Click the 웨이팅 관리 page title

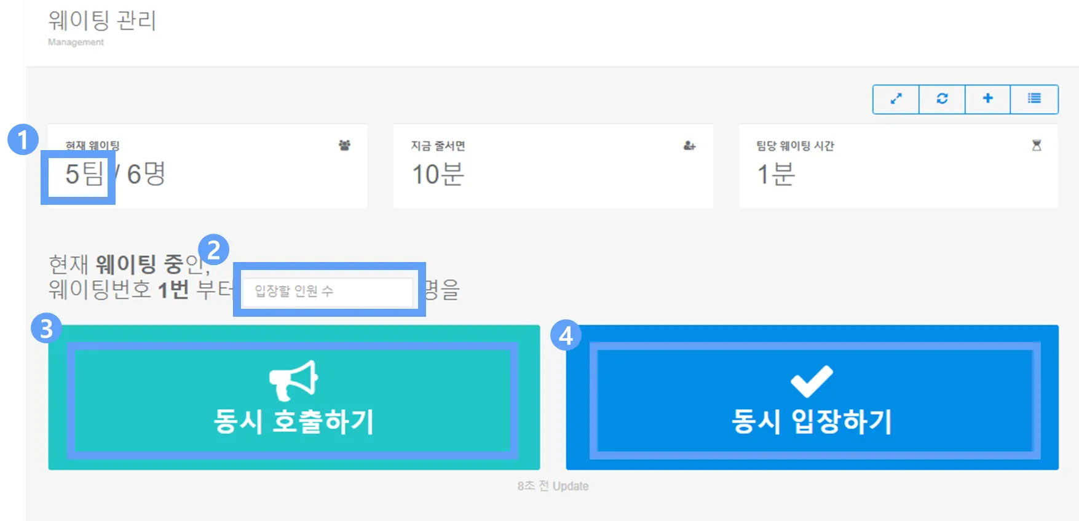102,20
